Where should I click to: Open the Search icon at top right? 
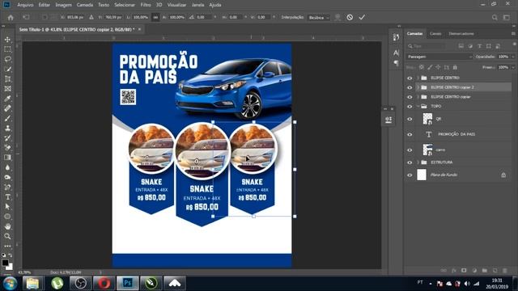[x=495, y=18]
